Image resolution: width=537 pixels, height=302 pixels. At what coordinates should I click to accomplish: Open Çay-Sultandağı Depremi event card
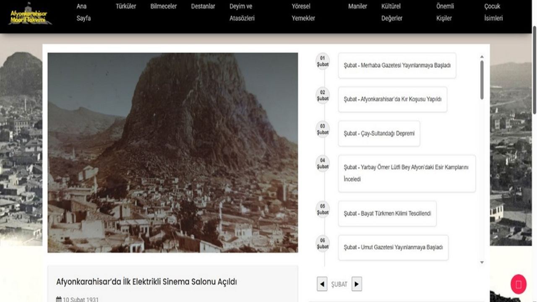click(379, 133)
